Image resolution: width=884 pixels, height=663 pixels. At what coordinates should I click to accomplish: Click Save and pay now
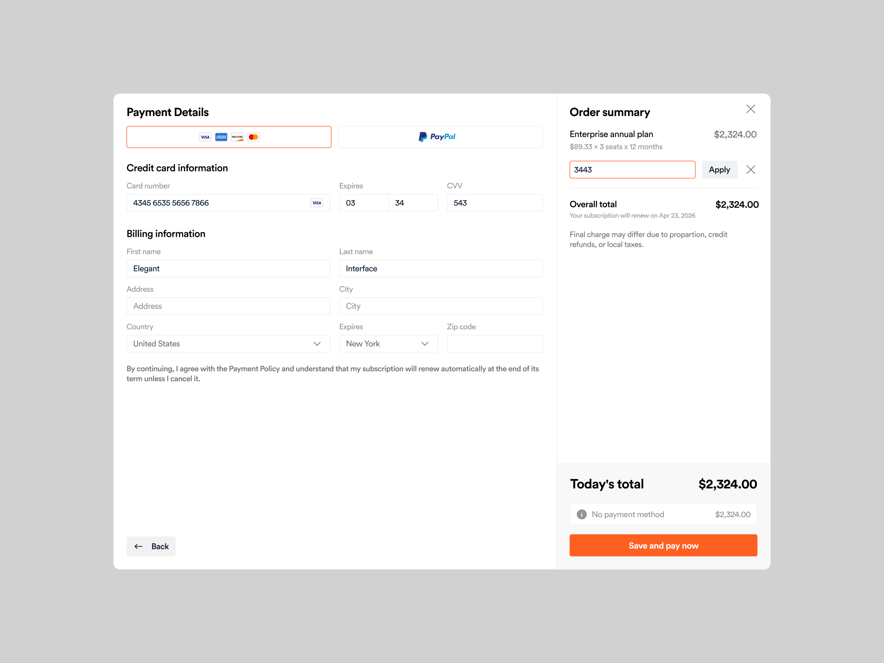[x=663, y=545]
